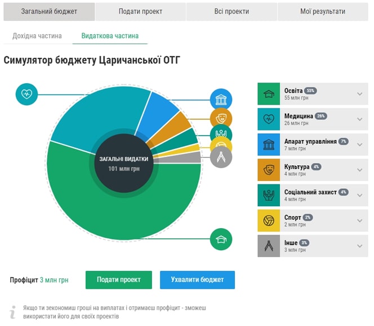The width and height of the screenshot is (374, 326).
Task: Click the orange theater mask chart icon
Action: [221, 117]
